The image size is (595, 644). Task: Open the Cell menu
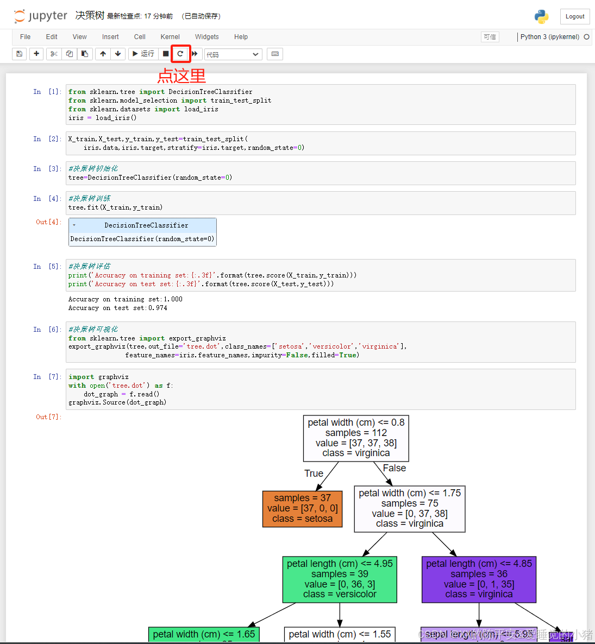[x=140, y=37]
